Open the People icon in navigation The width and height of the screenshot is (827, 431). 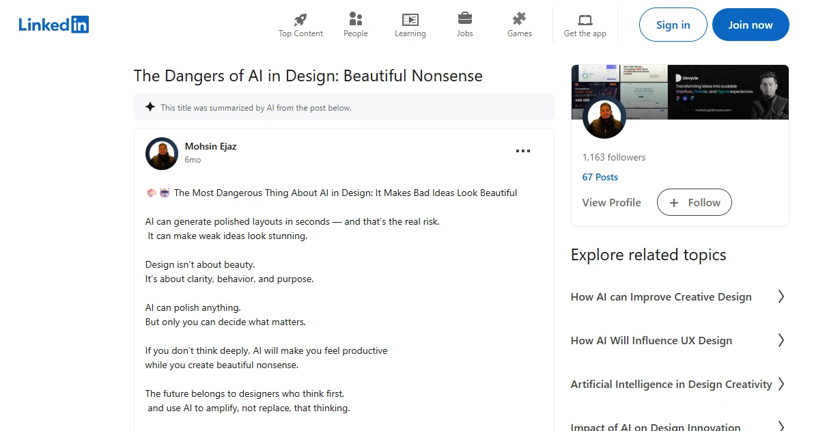[x=355, y=19]
